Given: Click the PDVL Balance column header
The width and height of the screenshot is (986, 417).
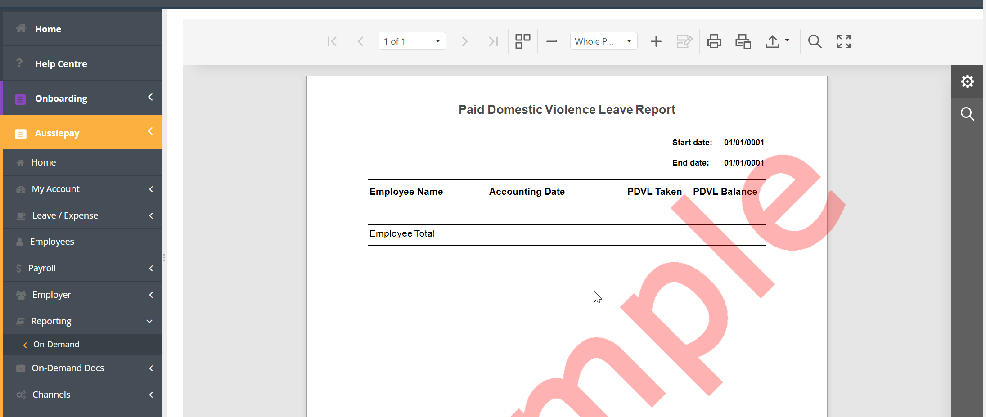Looking at the screenshot, I should click(x=725, y=192).
